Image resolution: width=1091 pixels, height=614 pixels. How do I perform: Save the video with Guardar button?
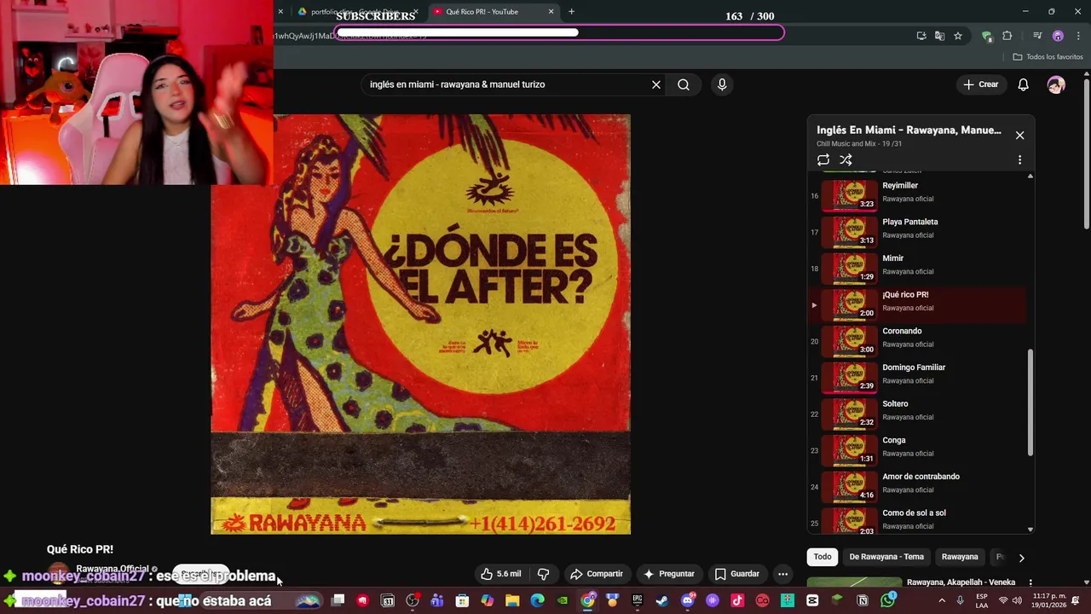click(737, 574)
